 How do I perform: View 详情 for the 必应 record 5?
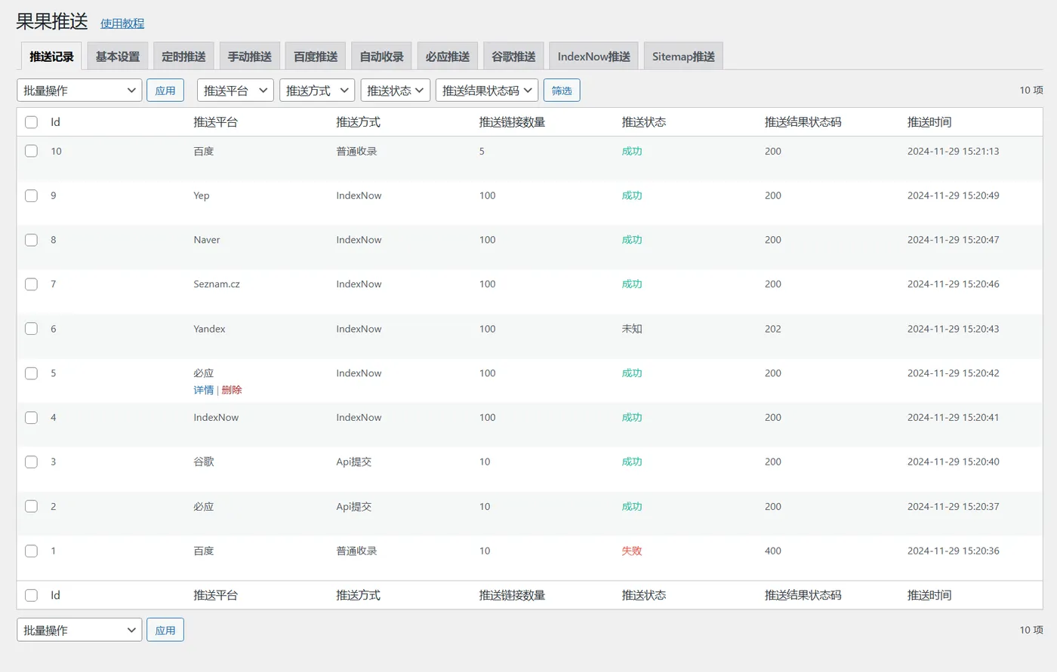click(204, 390)
